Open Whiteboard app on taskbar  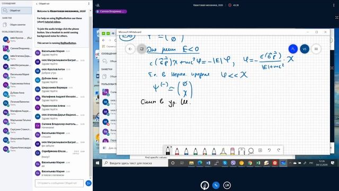[283, 163]
